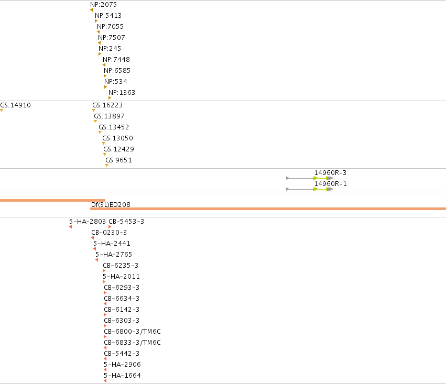The image size is (446, 384).
Task: Click the 5-HA-2765 insertion label
Action: coord(114,255)
